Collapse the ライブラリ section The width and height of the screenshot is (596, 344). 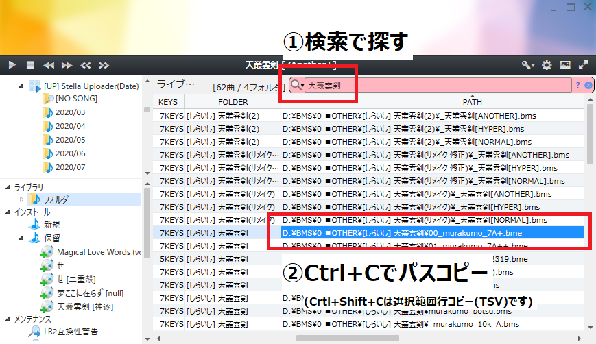(8, 187)
